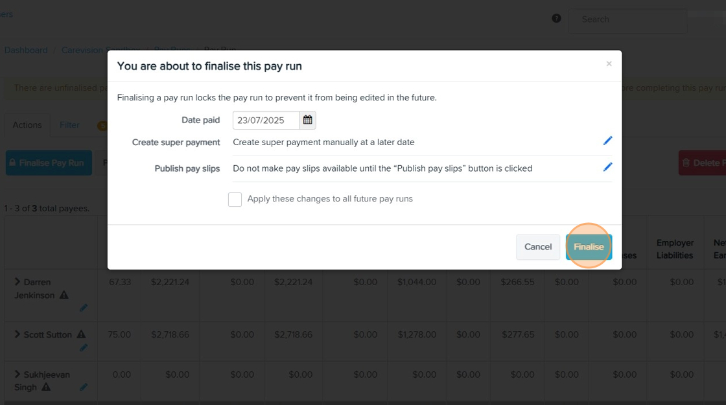Click the Date paid input field
Viewport: 726px width, 405px height.
click(x=266, y=121)
